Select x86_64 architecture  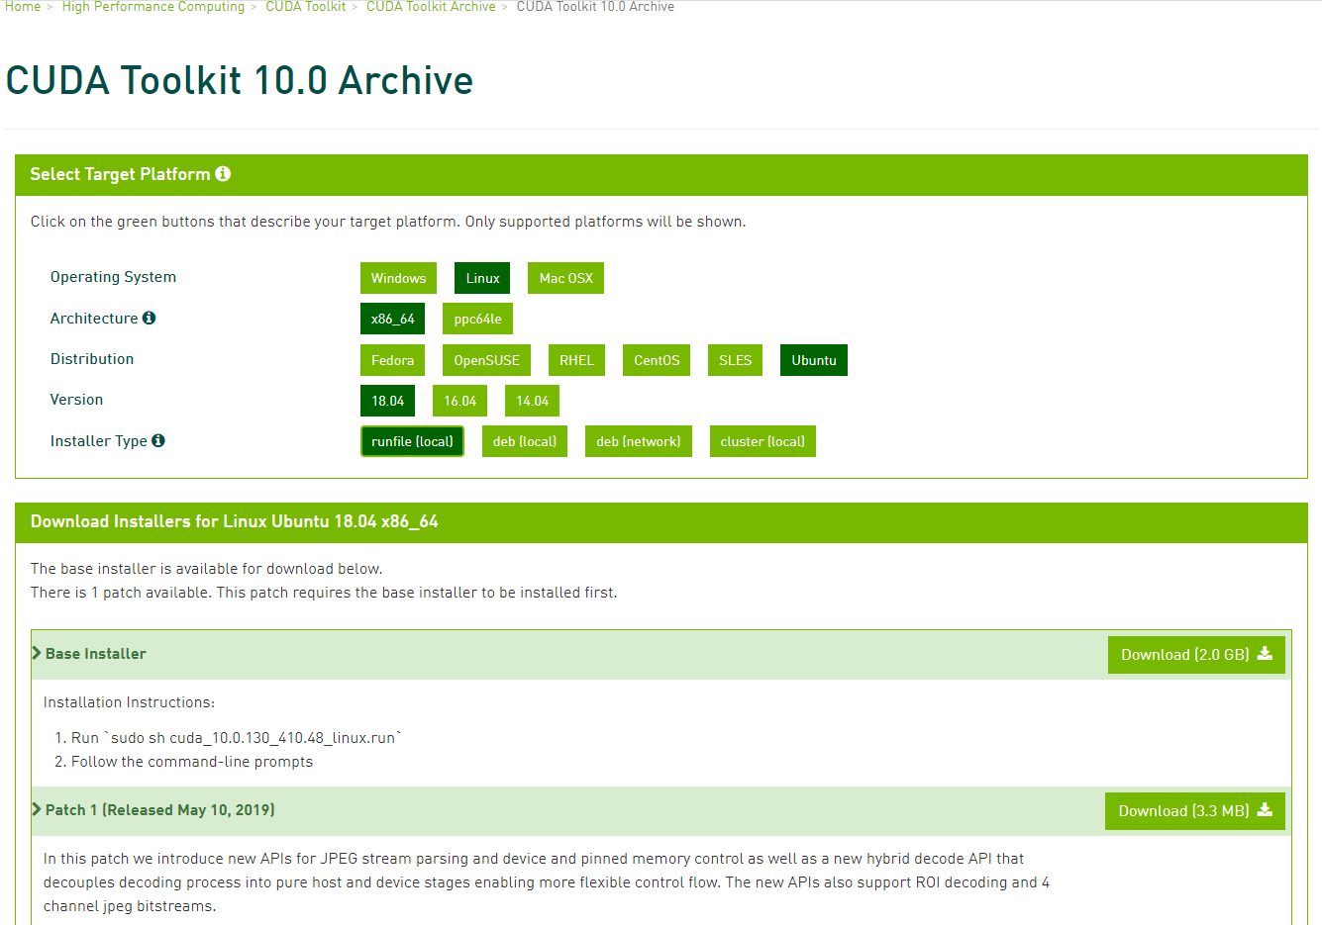(393, 319)
